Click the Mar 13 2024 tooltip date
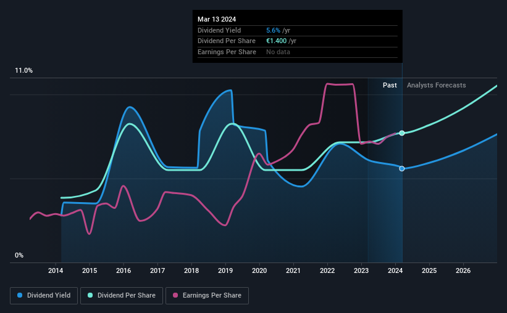 (217, 19)
